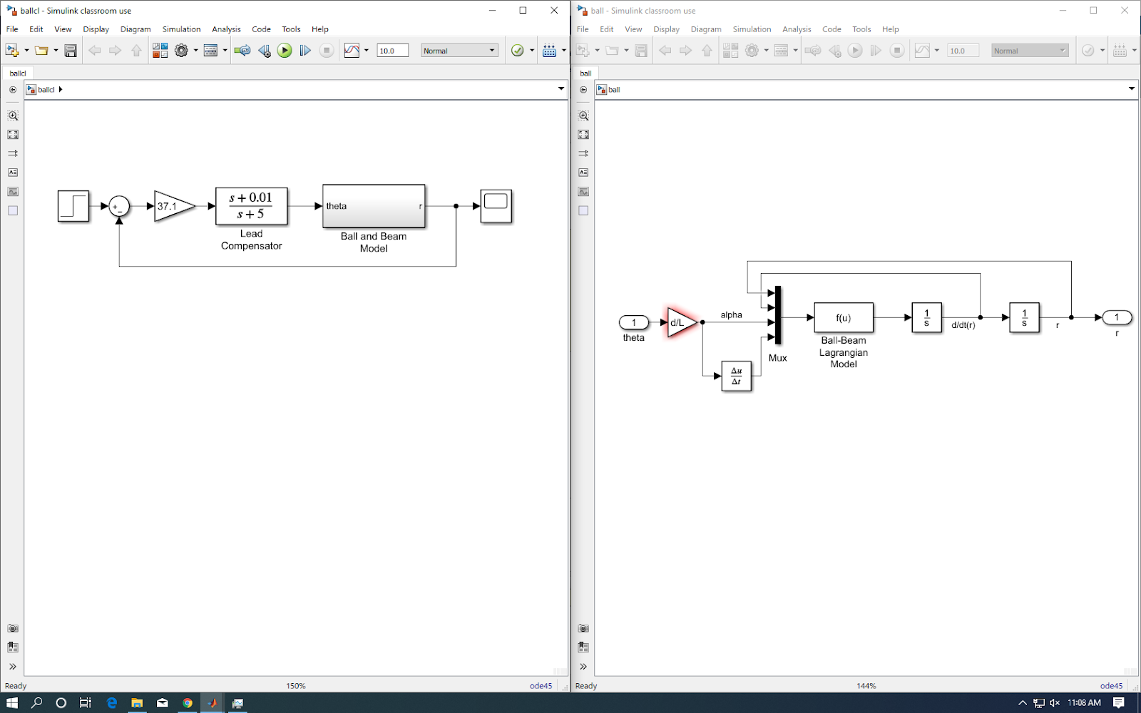This screenshot has height=713, width=1141.
Task: Open Model Configuration gear in ballcl toolbar
Action: [181, 51]
